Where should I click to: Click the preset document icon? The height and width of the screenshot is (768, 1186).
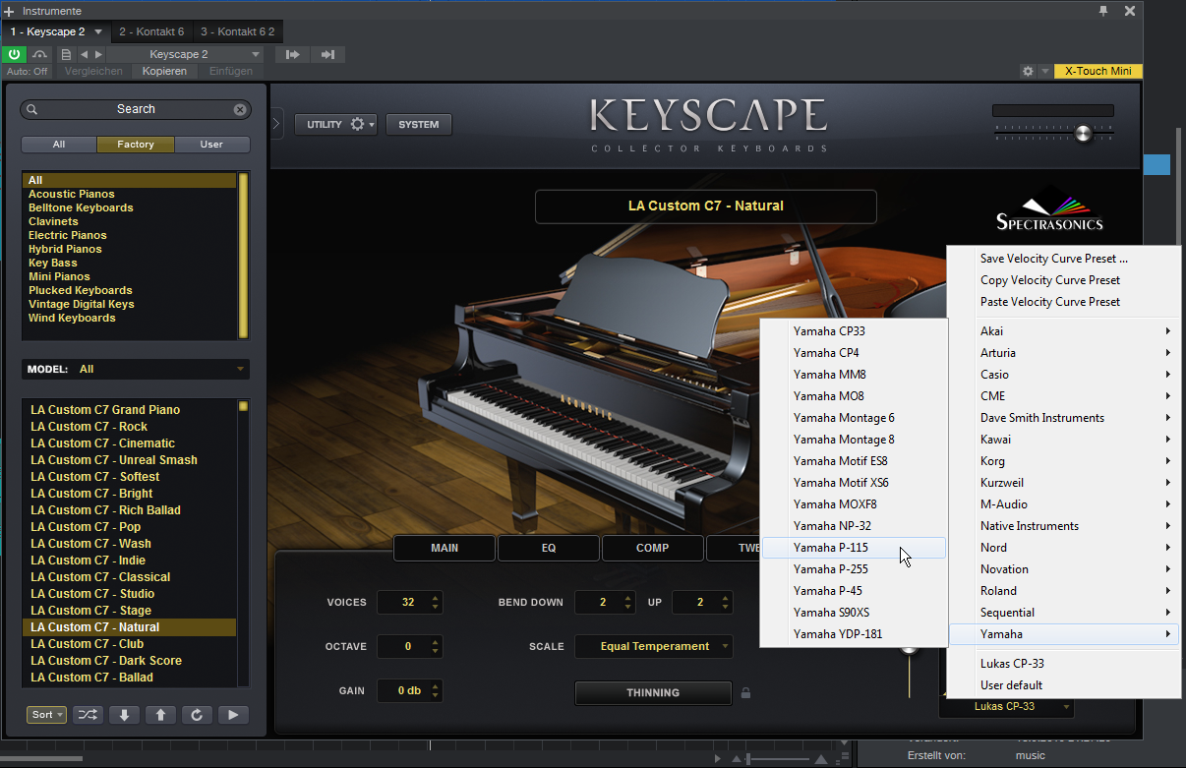(66, 55)
